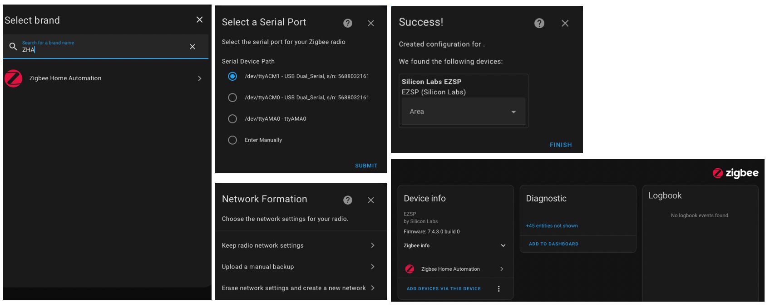
Task: Select the /dev/ttyACM0 serial port radio
Action: 232,98
